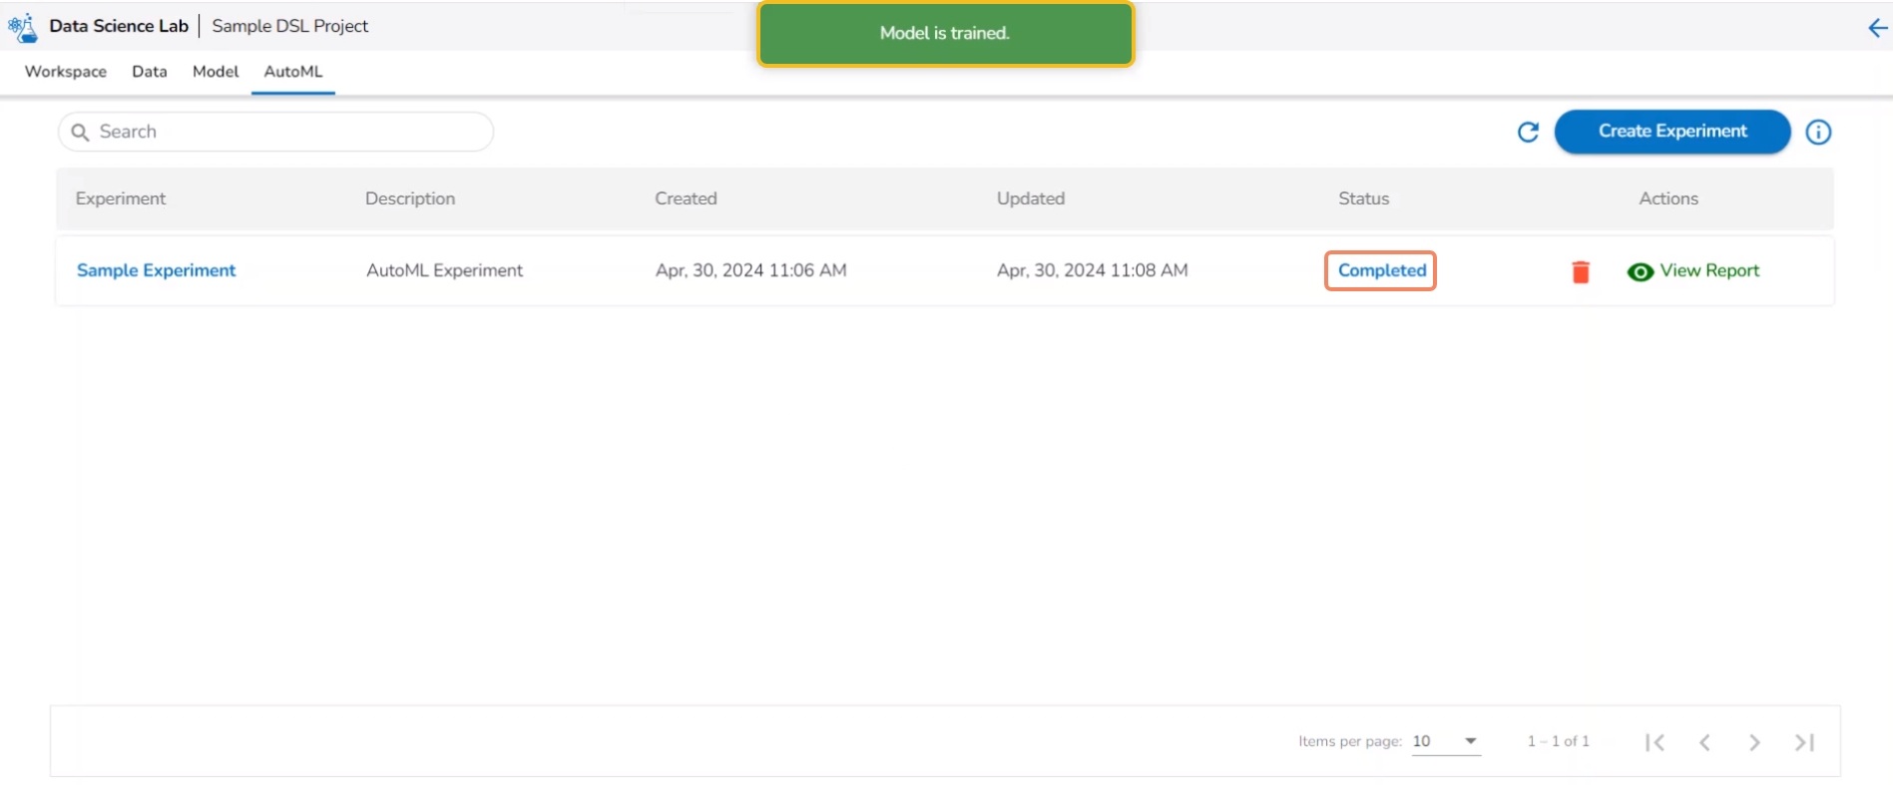Click the eye icon for View Report
1893x785 pixels.
pos(1640,271)
